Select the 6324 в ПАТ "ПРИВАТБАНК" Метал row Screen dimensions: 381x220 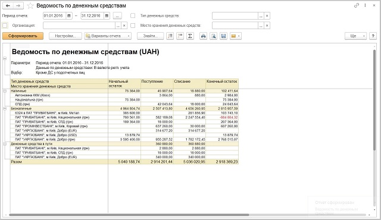click(x=124, y=113)
